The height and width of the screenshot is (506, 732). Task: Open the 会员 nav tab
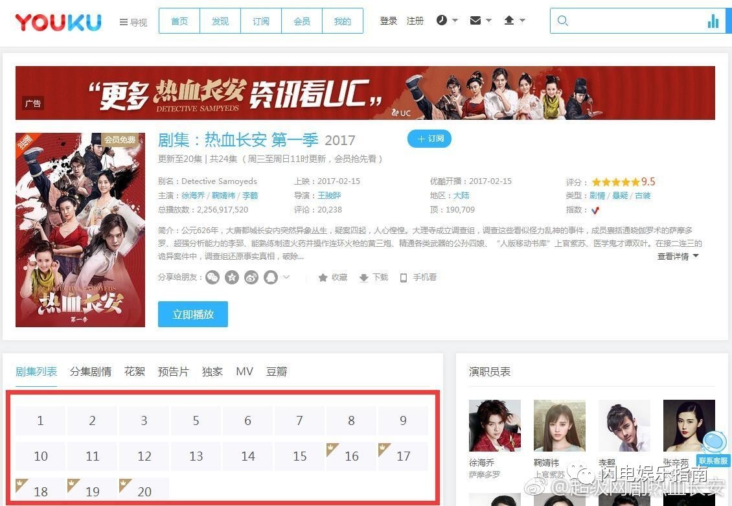pyautogui.click(x=302, y=21)
